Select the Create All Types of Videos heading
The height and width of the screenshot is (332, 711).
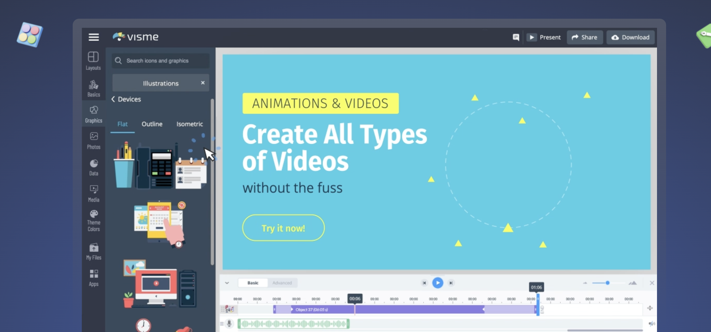(335, 148)
